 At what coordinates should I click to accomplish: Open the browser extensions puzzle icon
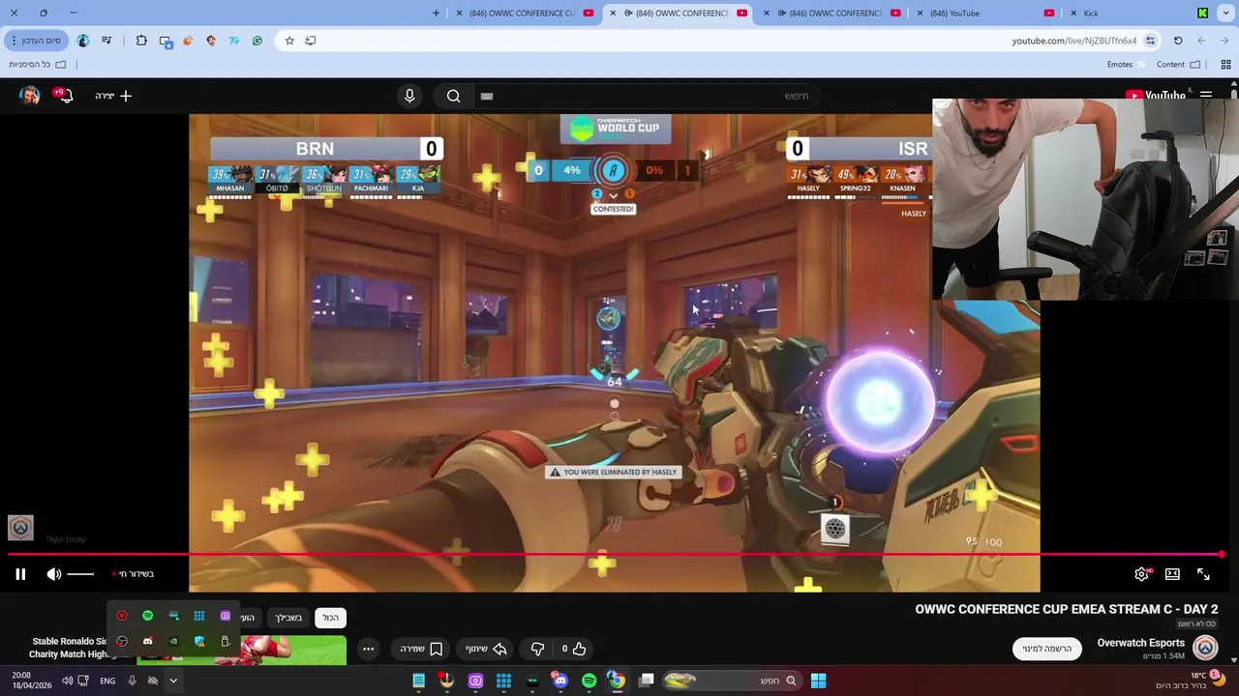[x=141, y=41]
